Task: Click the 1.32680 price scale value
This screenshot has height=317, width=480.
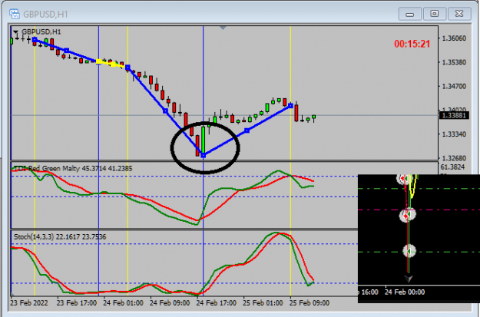Action: click(455, 158)
